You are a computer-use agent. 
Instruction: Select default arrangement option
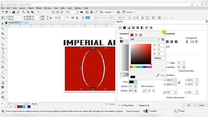click(188, 42)
